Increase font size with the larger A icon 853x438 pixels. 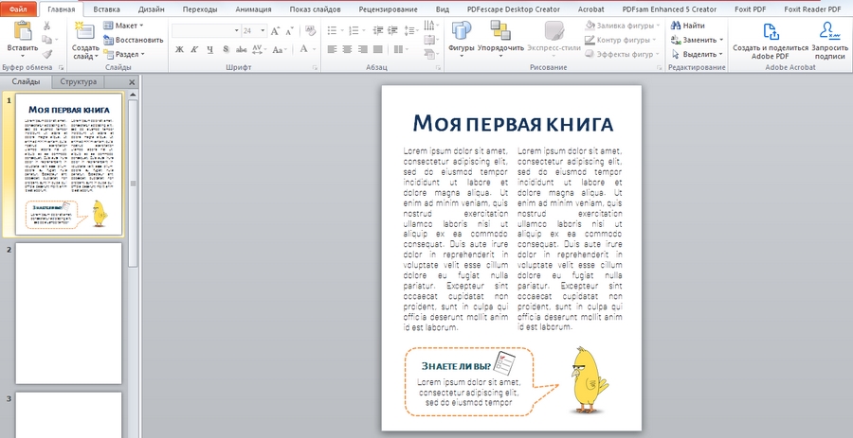276,31
